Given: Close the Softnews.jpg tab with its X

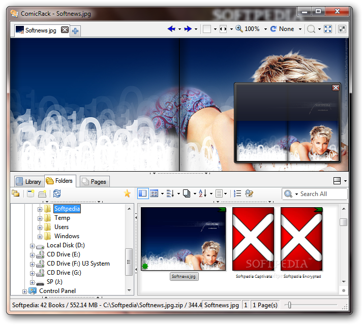Looking at the screenshot, I should pyautogui.click(x=65, y=29).
